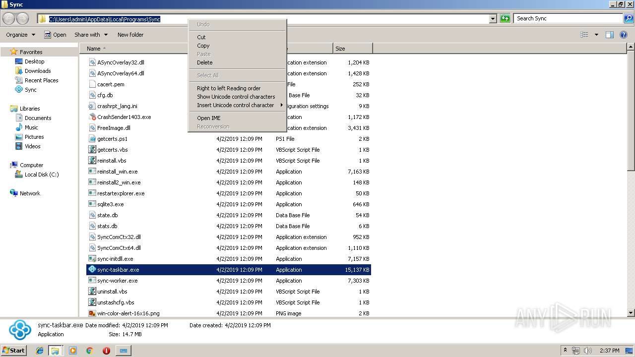Click the scrollbar down arrow
Image resolution: width=635 pixels, height=357 pixels.
pyautogui.click(x=631, y=313)
